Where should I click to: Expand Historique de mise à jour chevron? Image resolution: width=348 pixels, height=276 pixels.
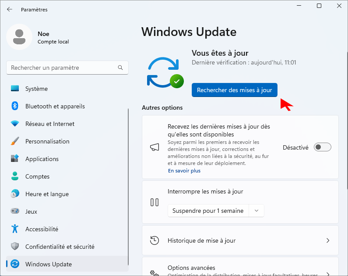327,240
